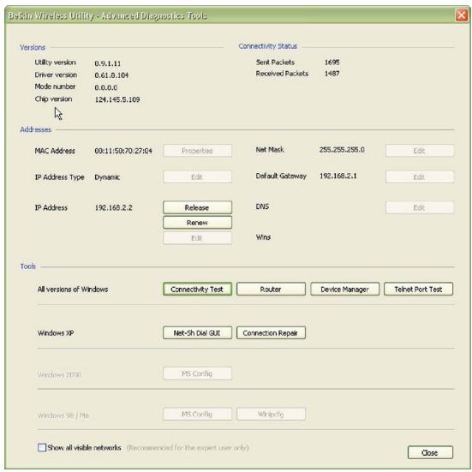The image size is (472, 472).
Task: Select the MAC address value 00:11:50:70:27:04
Action: tap(123, 151)
